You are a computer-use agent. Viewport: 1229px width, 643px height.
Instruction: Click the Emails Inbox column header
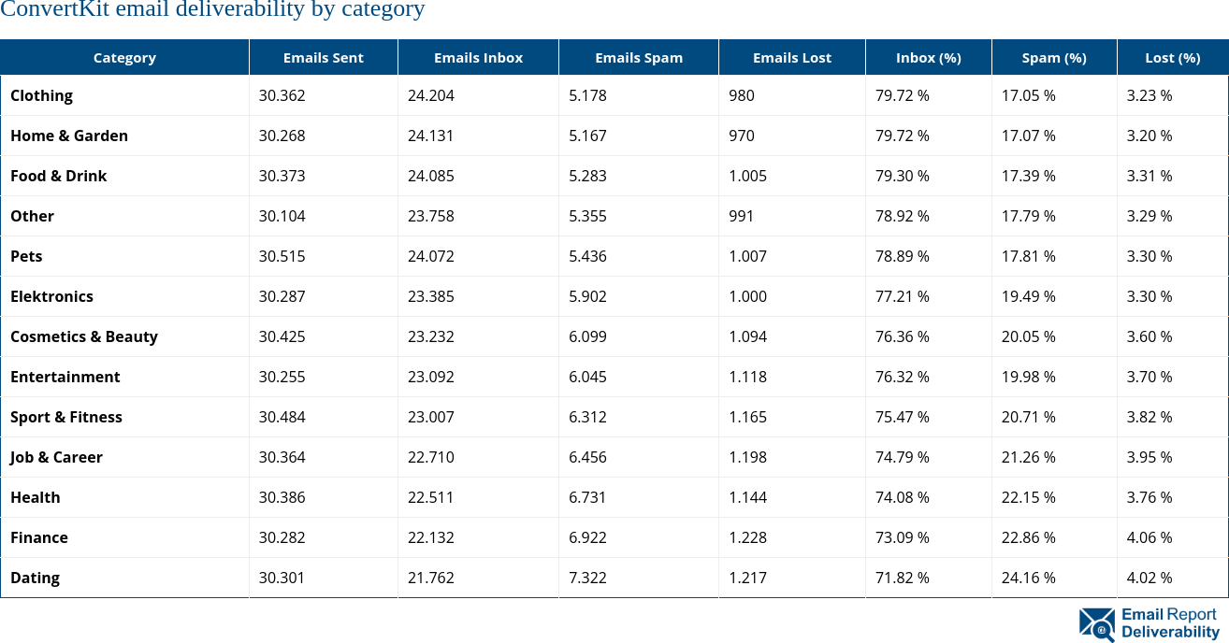tap(478, 57)
